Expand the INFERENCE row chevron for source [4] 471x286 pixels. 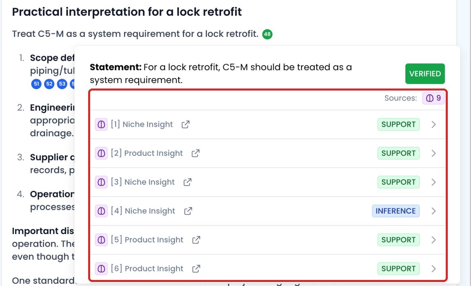point(434,211)
